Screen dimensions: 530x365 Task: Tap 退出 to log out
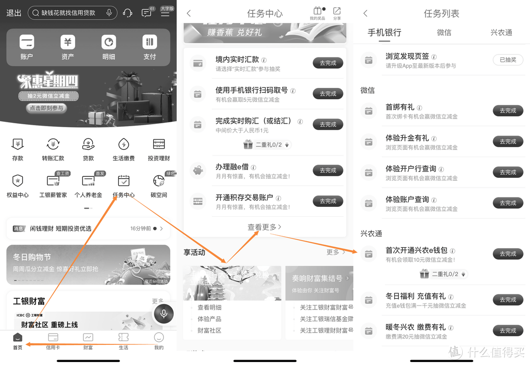[x=14, y=13]
